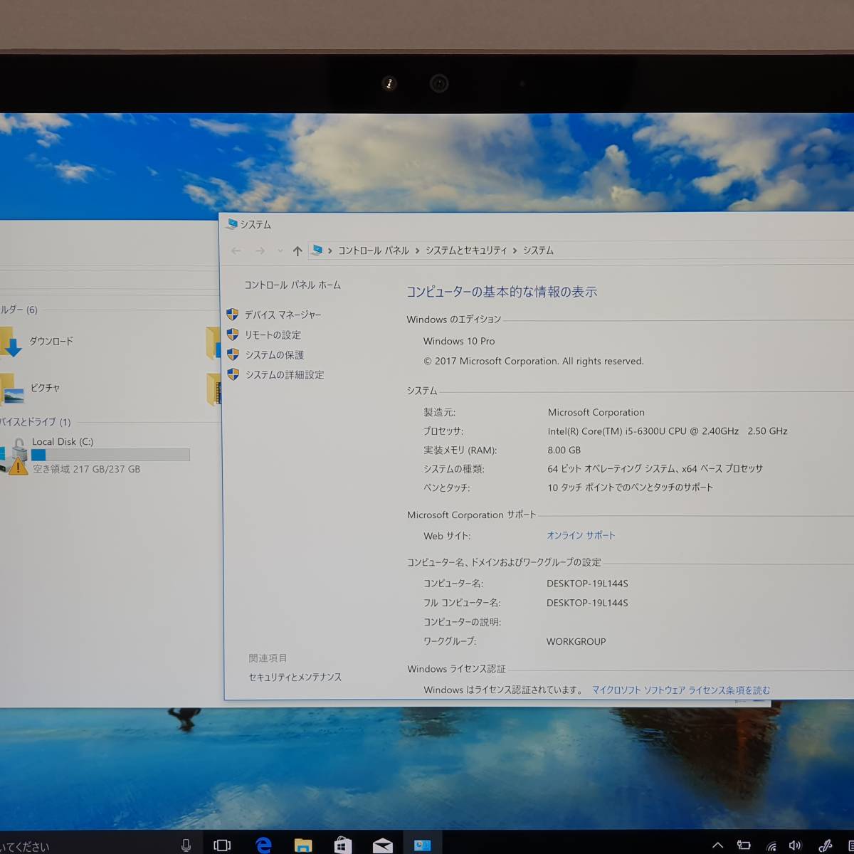The image size is (854, 854).
Task: Open Microsoft Store from taskbar
Action: (342, 845)
